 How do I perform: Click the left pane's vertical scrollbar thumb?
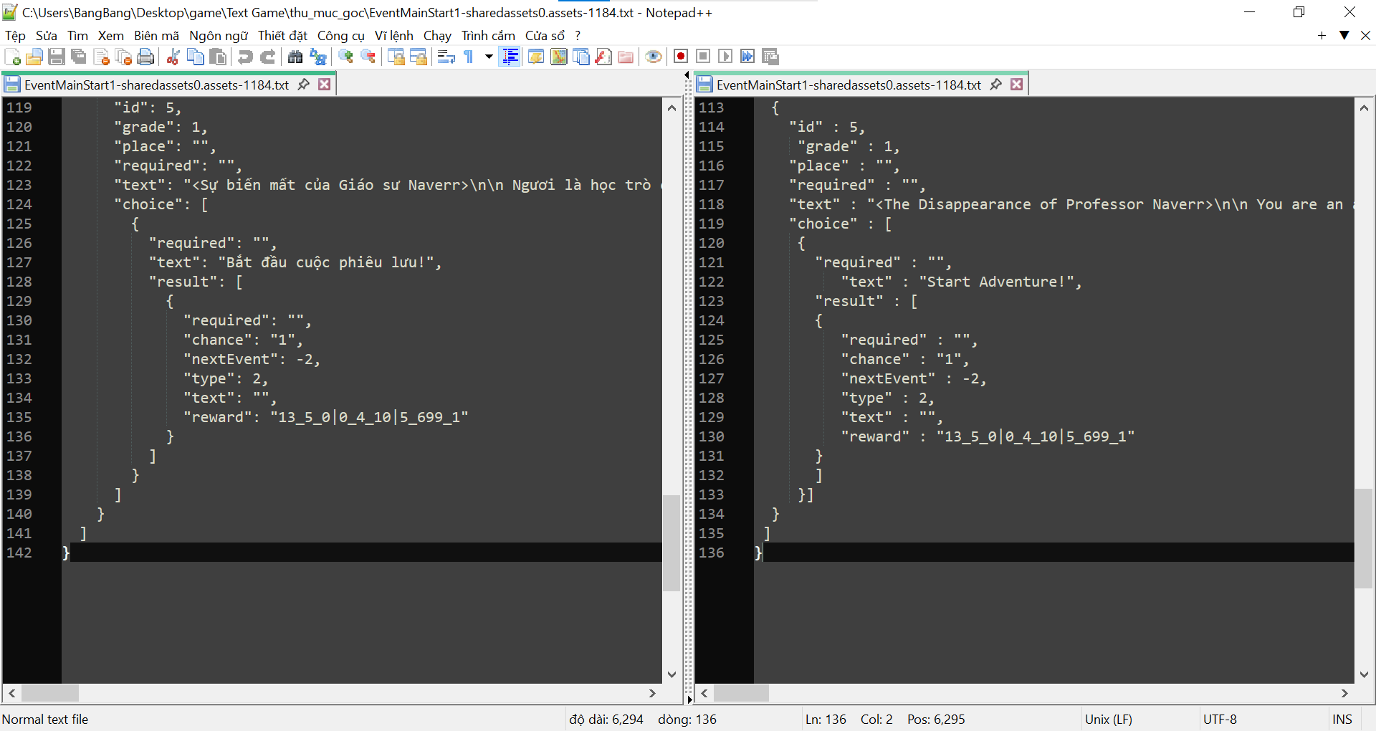click(x=672, y=543)
